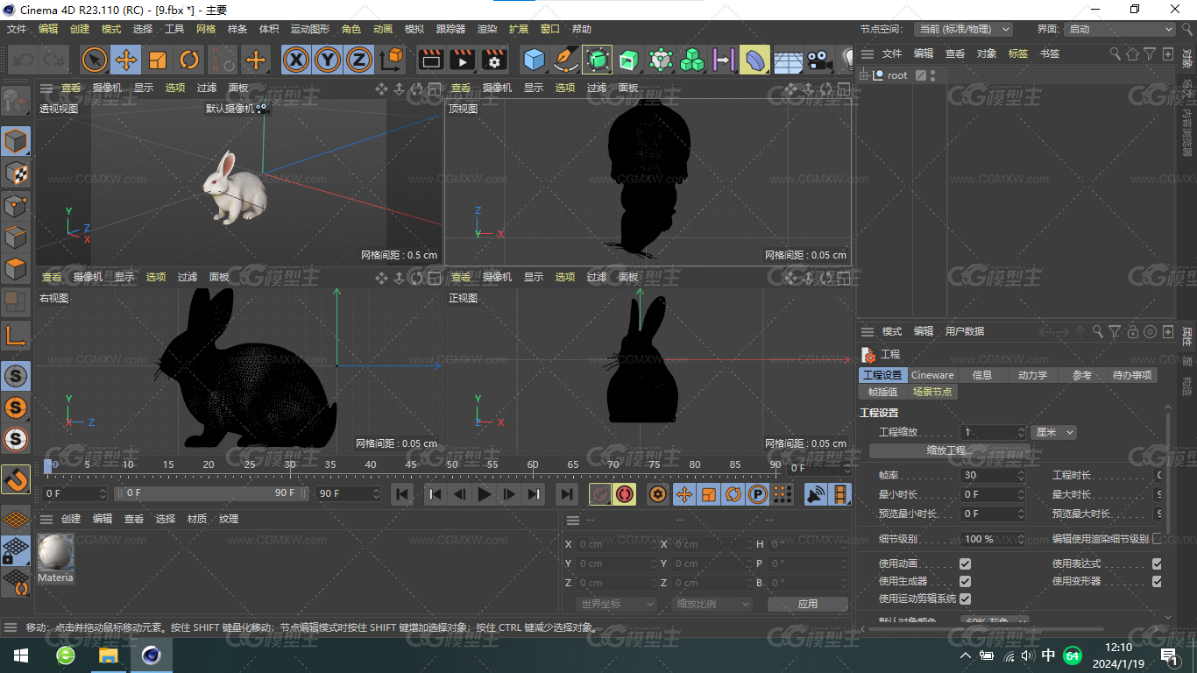Viewport: 1197px width, 673px height.
Task: Go to end of animation
Action: click(x=567, y=495)
